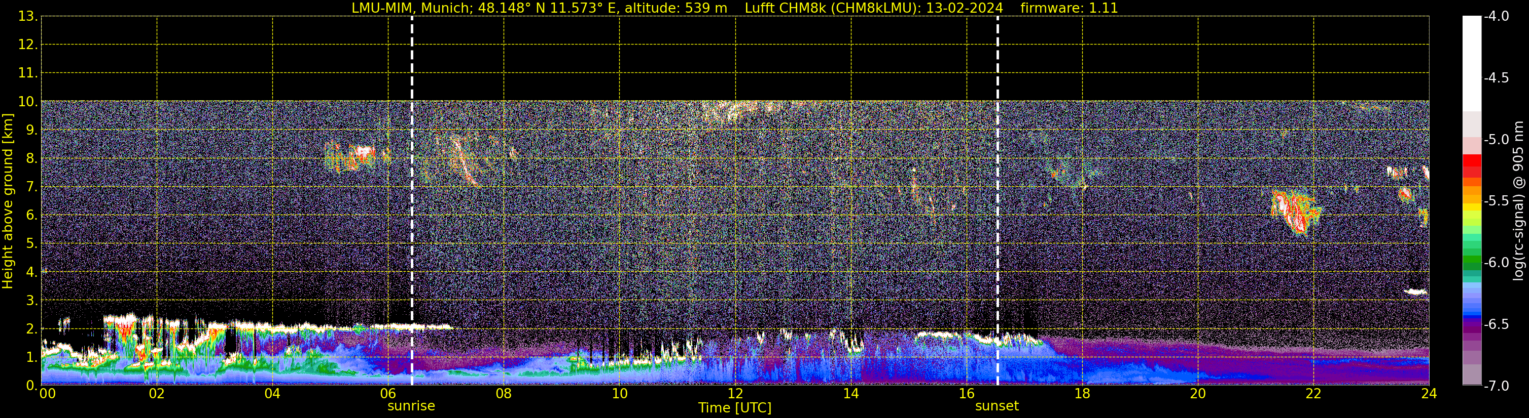Click the '22' time axis tick label
Viewport: 1529px width, 418px height.
(1313, 394)
